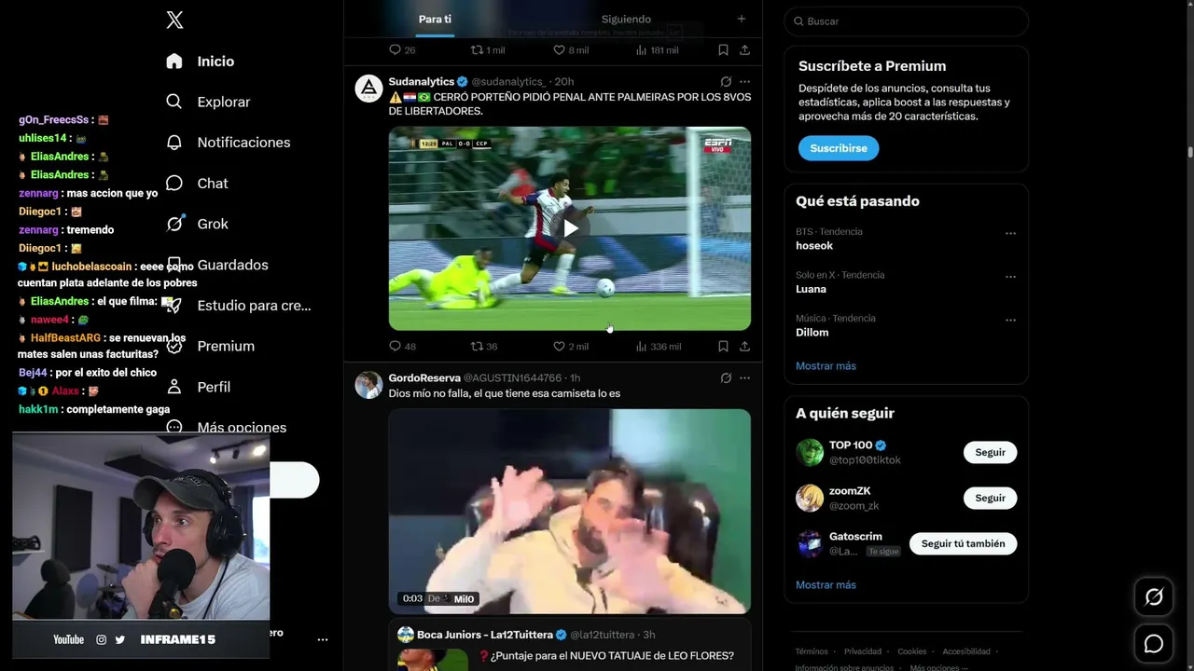1194x671 pixels.
Task: Like the top post with 8 mil likes
Action: [571, 50]
